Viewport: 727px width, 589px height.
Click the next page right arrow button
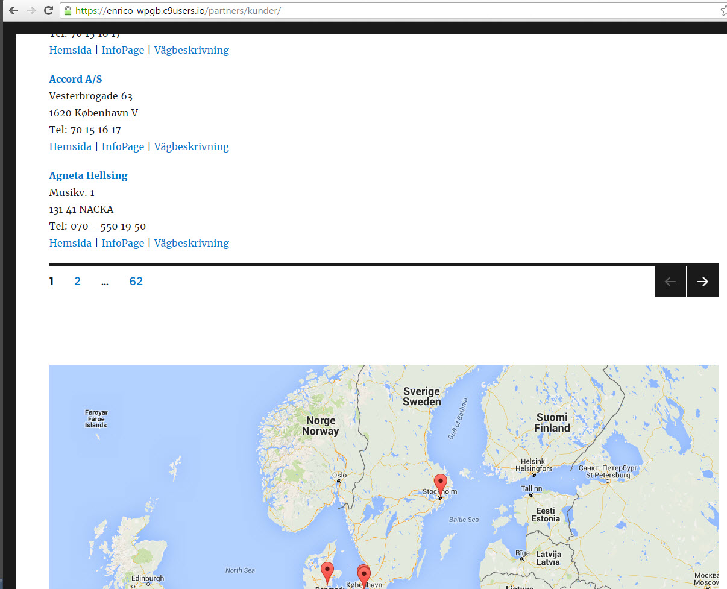pyautogui.click(x=703, y=282)
